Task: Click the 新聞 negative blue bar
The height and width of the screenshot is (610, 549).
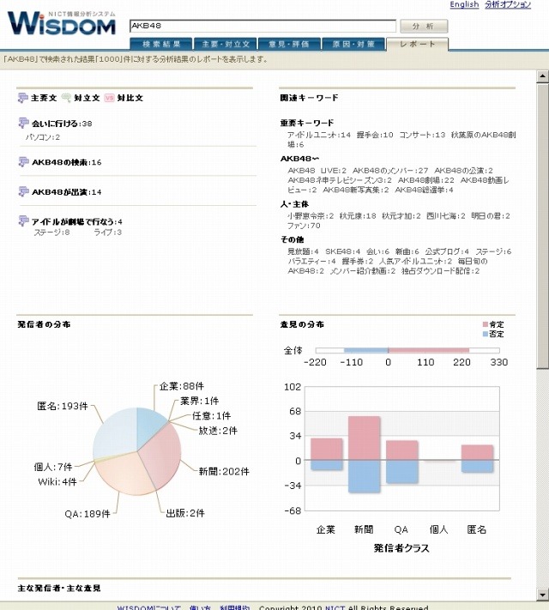Action: tap(365, 476)
